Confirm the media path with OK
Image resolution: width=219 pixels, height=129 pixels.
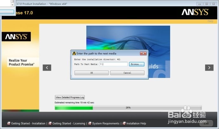pos(91,73)
